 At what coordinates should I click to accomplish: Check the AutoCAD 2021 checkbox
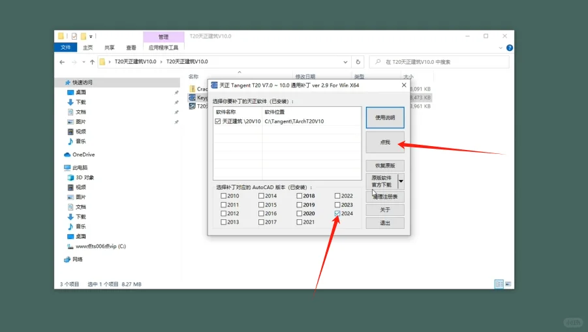(300, 222)
